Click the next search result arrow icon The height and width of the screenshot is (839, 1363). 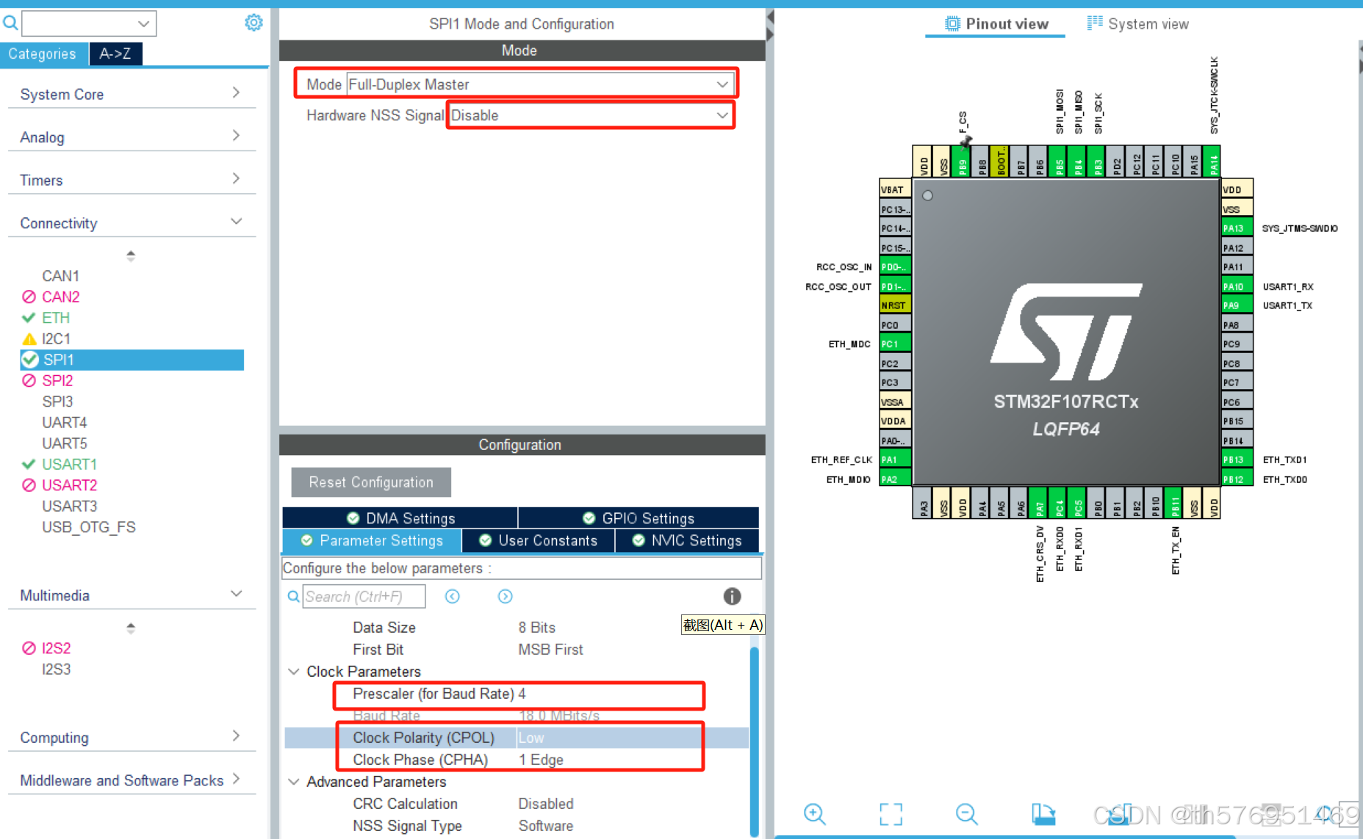click(505, 596)
